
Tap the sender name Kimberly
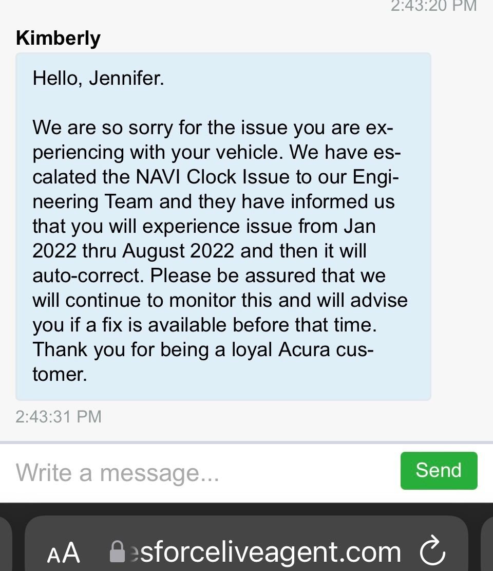(58, 38)
